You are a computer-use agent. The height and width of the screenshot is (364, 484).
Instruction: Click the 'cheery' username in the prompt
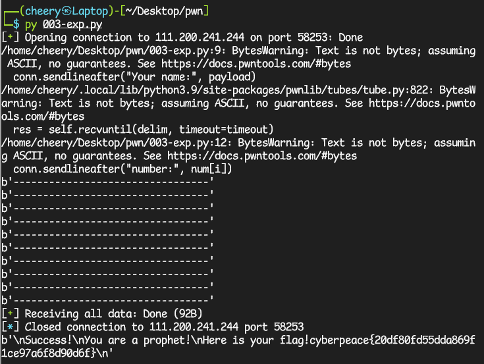point(43,11)
